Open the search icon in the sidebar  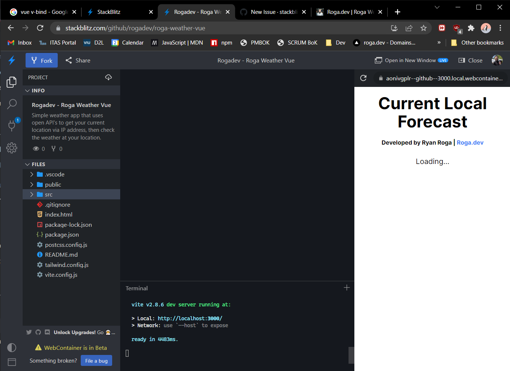tap(11, 104)
